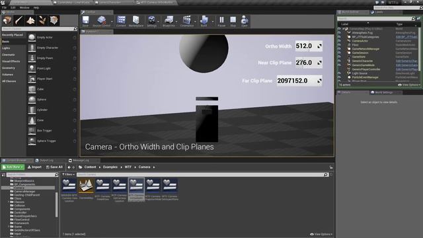Select the Paint mode brush icon
This screenshot has width=423, height=238.
pyautogui.click(x=19, y=20)
